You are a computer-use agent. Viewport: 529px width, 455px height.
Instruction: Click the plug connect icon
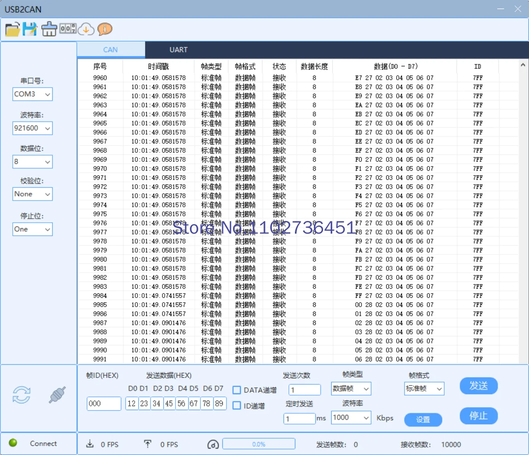(57, 395)
